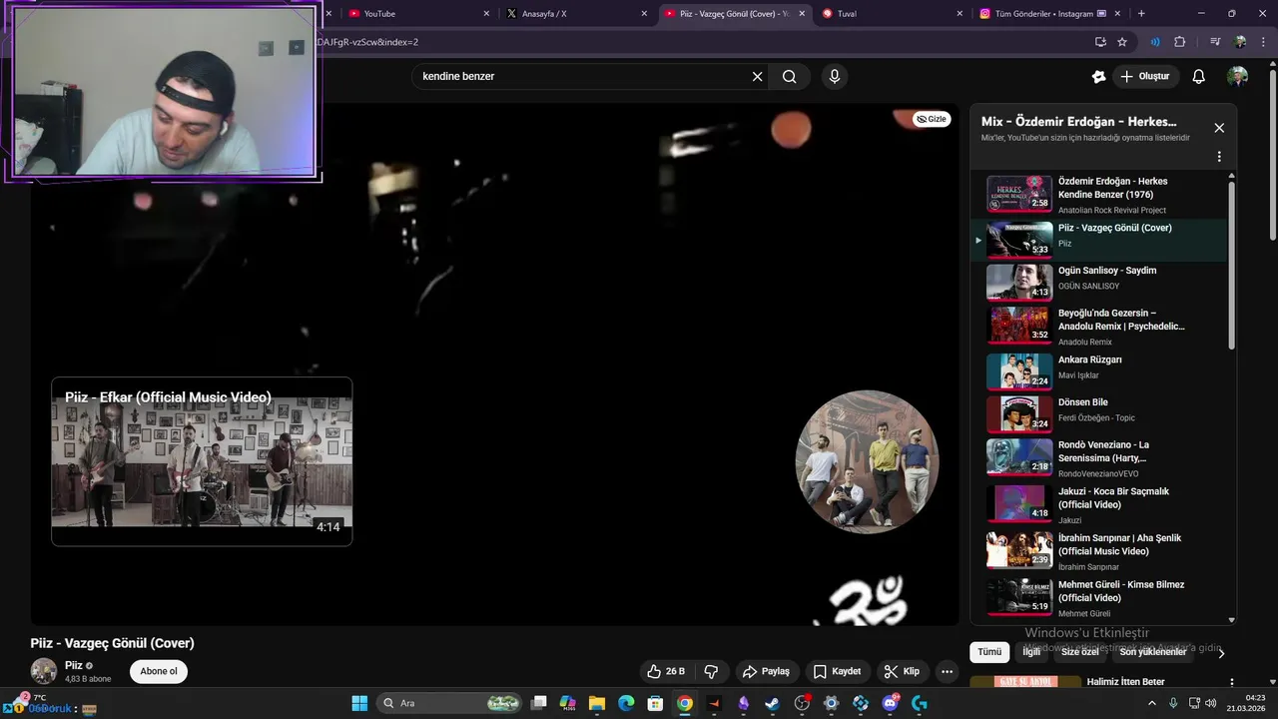Open the Piiz channel avatar

point(44,671)
